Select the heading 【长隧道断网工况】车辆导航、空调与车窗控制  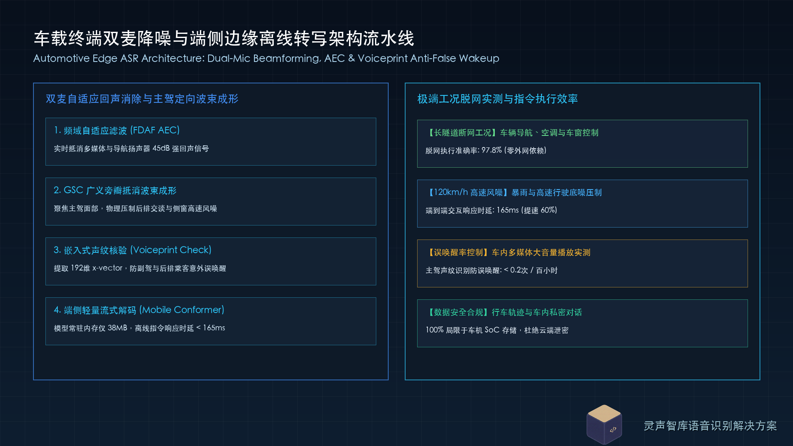coord(512,133)
